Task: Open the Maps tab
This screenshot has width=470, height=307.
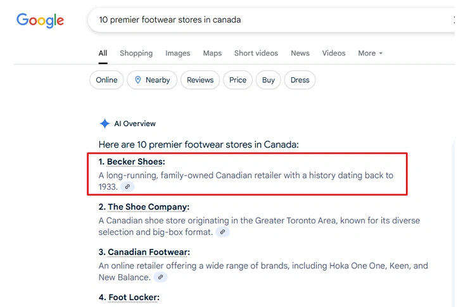Action: [x=212, y=53]
